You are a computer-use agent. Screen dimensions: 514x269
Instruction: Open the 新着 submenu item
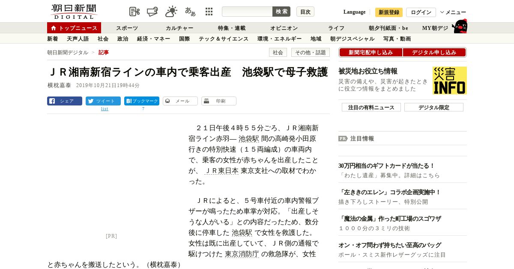[x=53, y=39]
